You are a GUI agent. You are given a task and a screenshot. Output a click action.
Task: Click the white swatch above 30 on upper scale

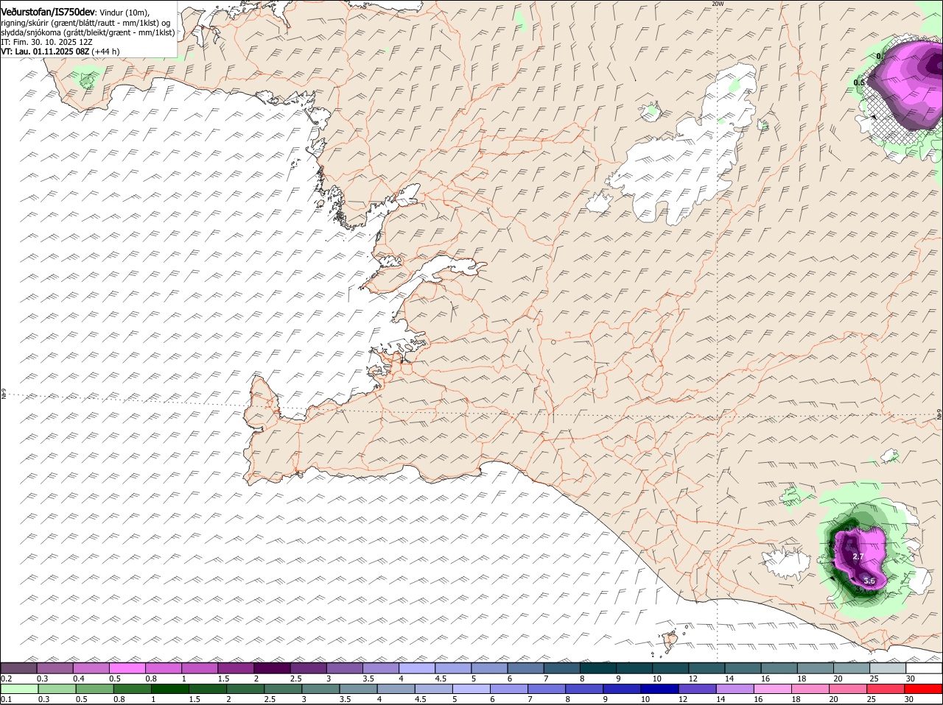coord(925,668)
